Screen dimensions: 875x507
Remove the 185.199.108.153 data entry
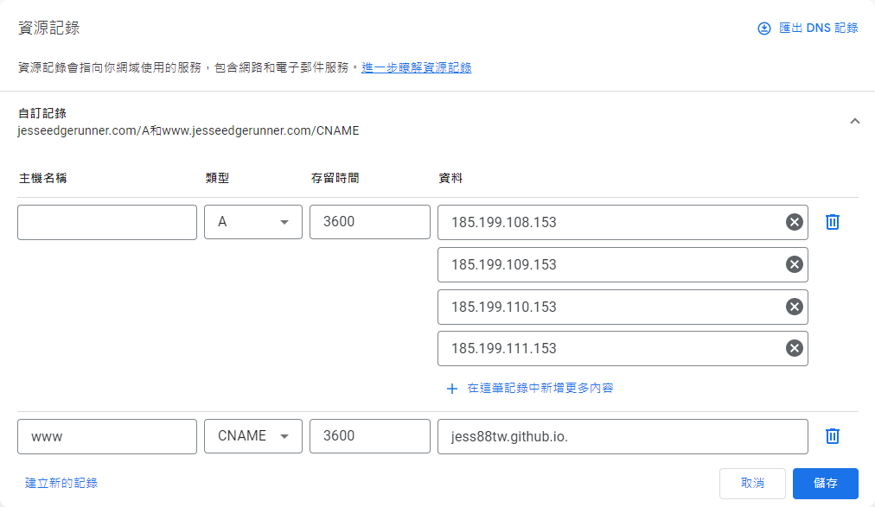(x=795, y=222)
